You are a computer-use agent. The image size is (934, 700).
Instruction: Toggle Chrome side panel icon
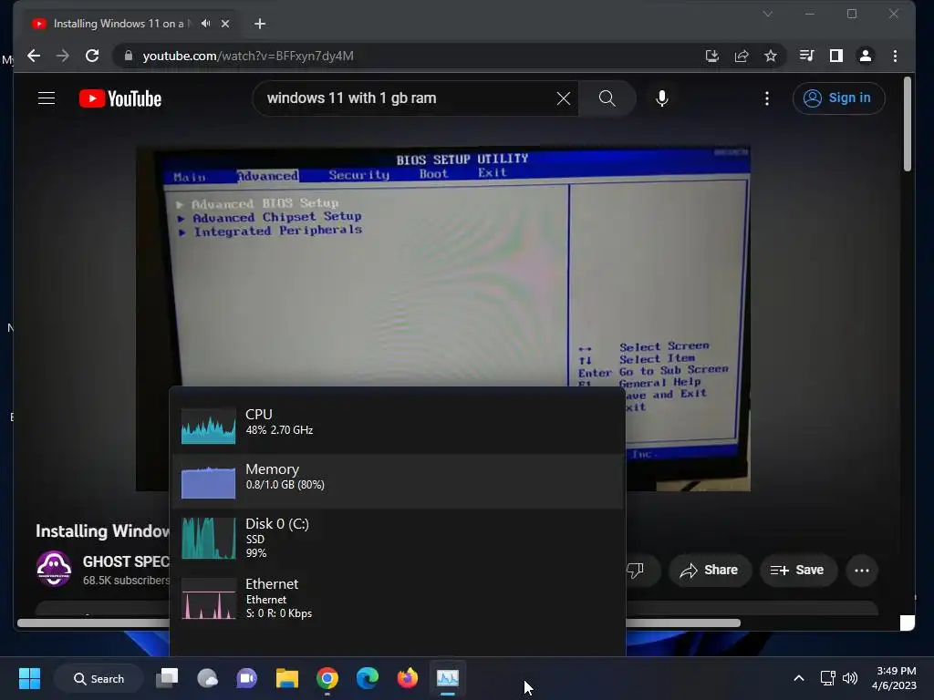pos(836,56)
